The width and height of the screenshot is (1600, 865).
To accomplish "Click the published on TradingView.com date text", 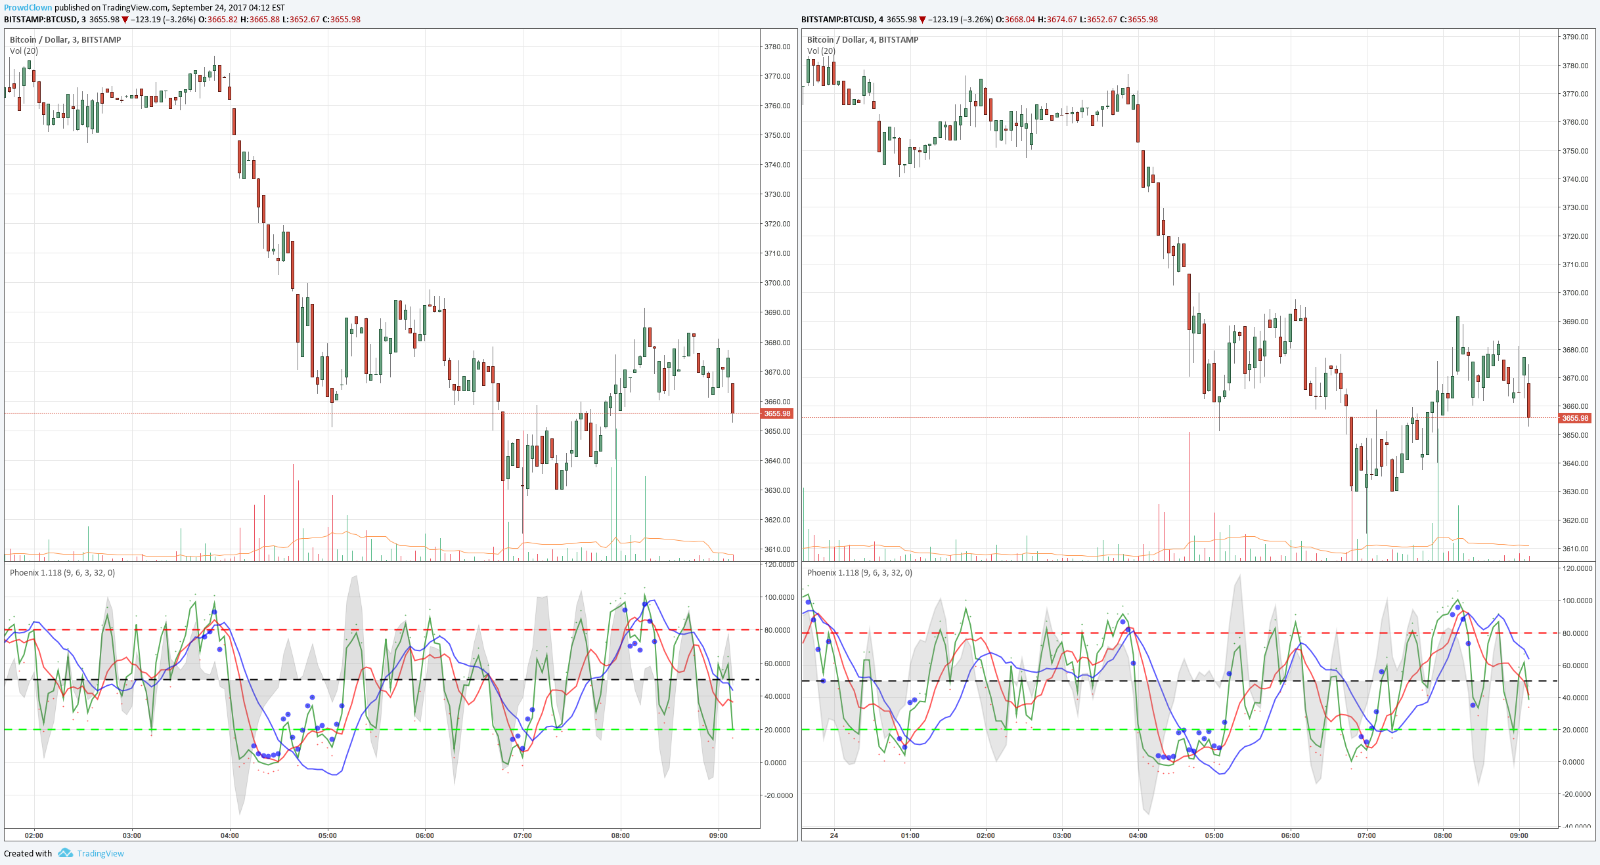I will [x=169, y=8].
